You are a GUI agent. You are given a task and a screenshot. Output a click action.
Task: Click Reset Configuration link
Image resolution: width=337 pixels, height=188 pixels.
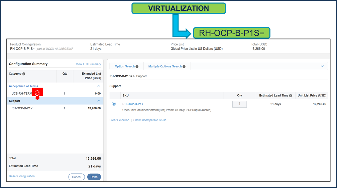22,176
